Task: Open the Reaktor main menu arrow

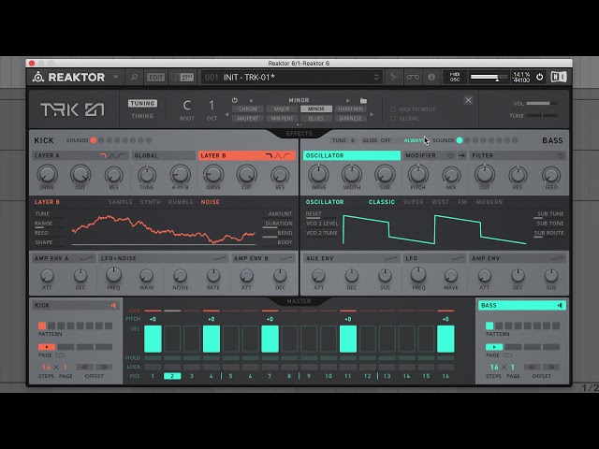Action: [x=115, y=77]
